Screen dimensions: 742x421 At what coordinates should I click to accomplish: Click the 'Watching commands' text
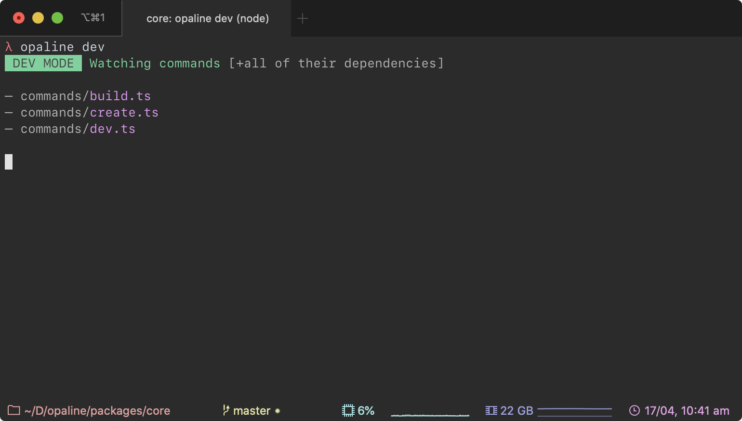click(x=155, y=63)
